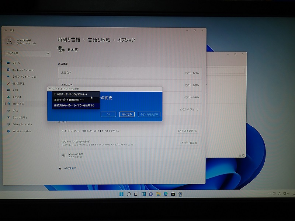The width and height of the screenshot is (295, 221).
Task: Open Microsoft Store from the taskbar
Action: click(x=173, y=194)
